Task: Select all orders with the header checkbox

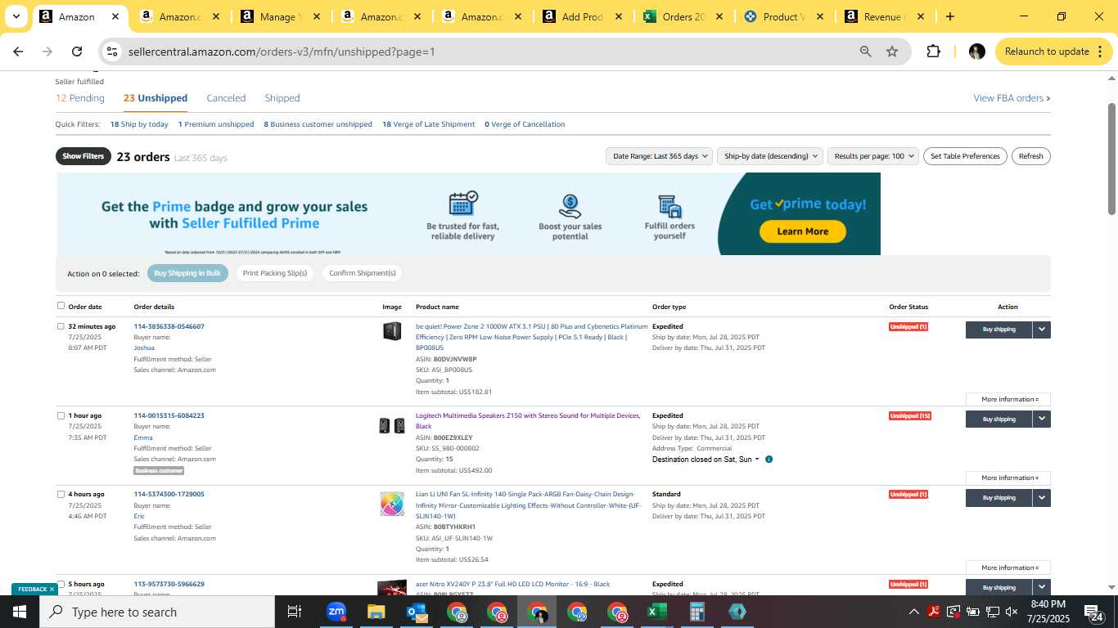Action: 61,306
